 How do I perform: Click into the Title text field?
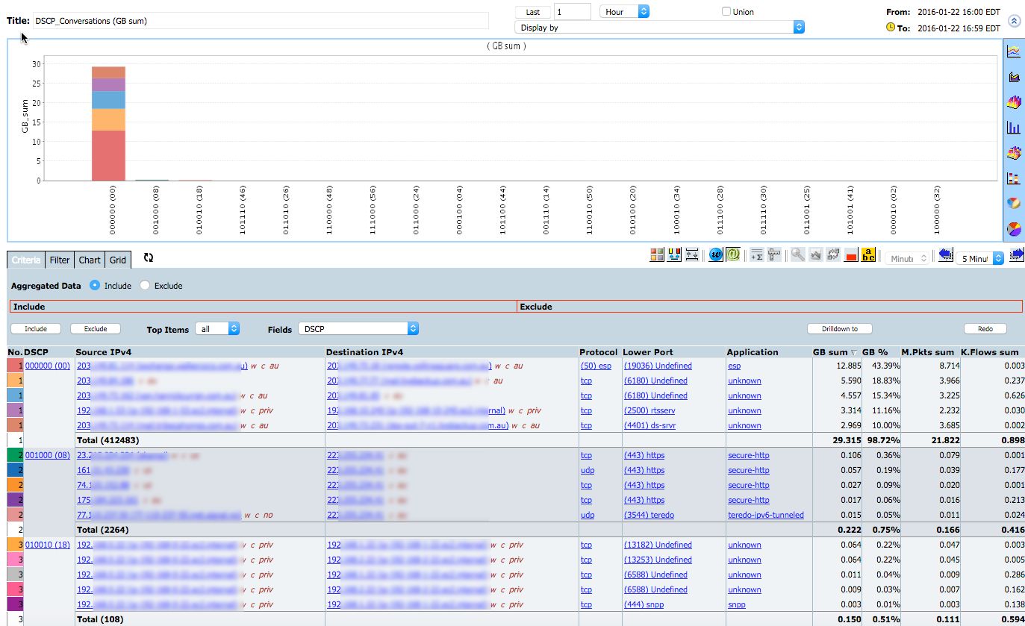260,21
